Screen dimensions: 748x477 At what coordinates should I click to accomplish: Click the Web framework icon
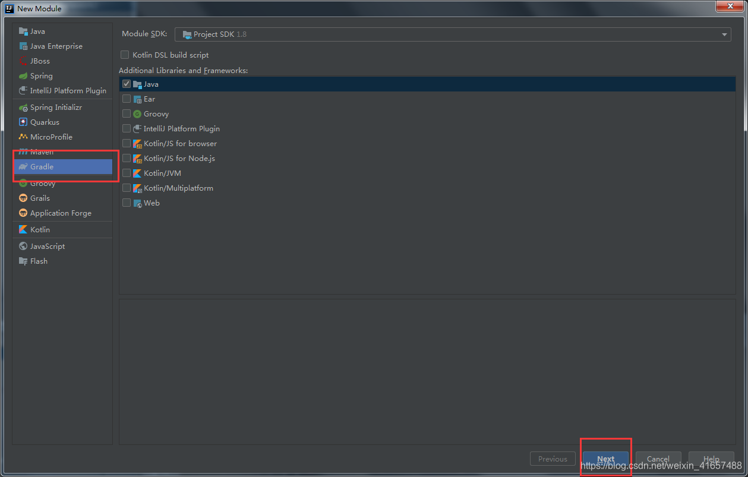137,203
